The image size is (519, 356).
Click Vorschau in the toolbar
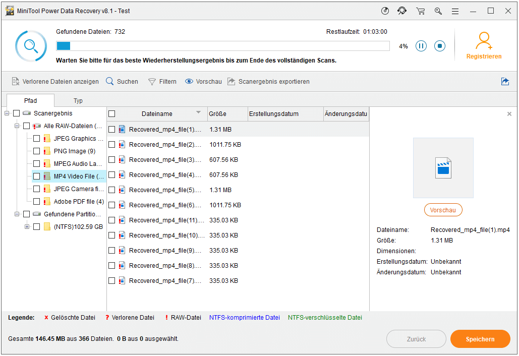pyautogui.click(x=203, y=81)
